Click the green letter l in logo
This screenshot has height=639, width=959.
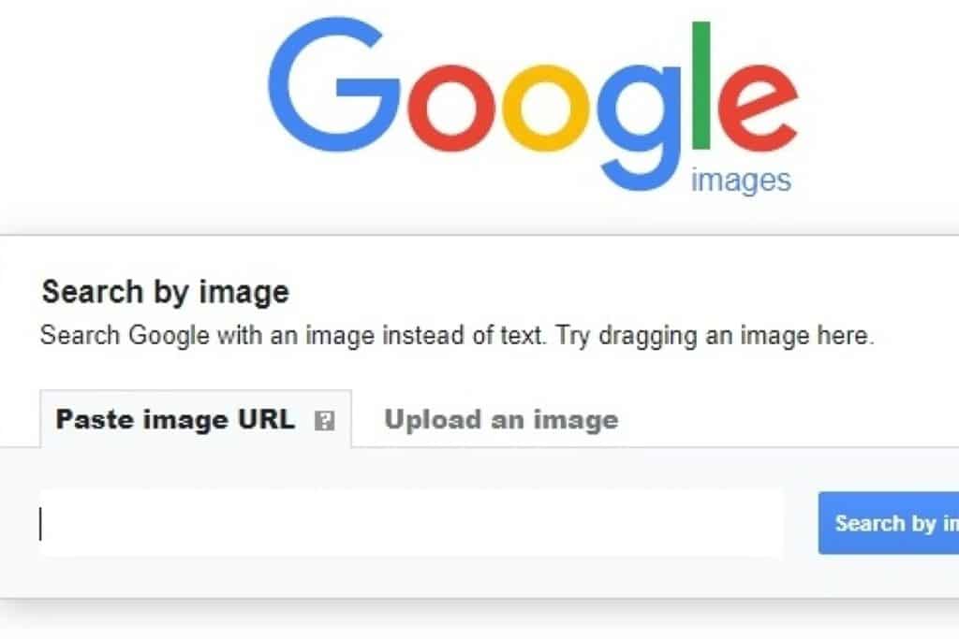[x=701, y=85]
